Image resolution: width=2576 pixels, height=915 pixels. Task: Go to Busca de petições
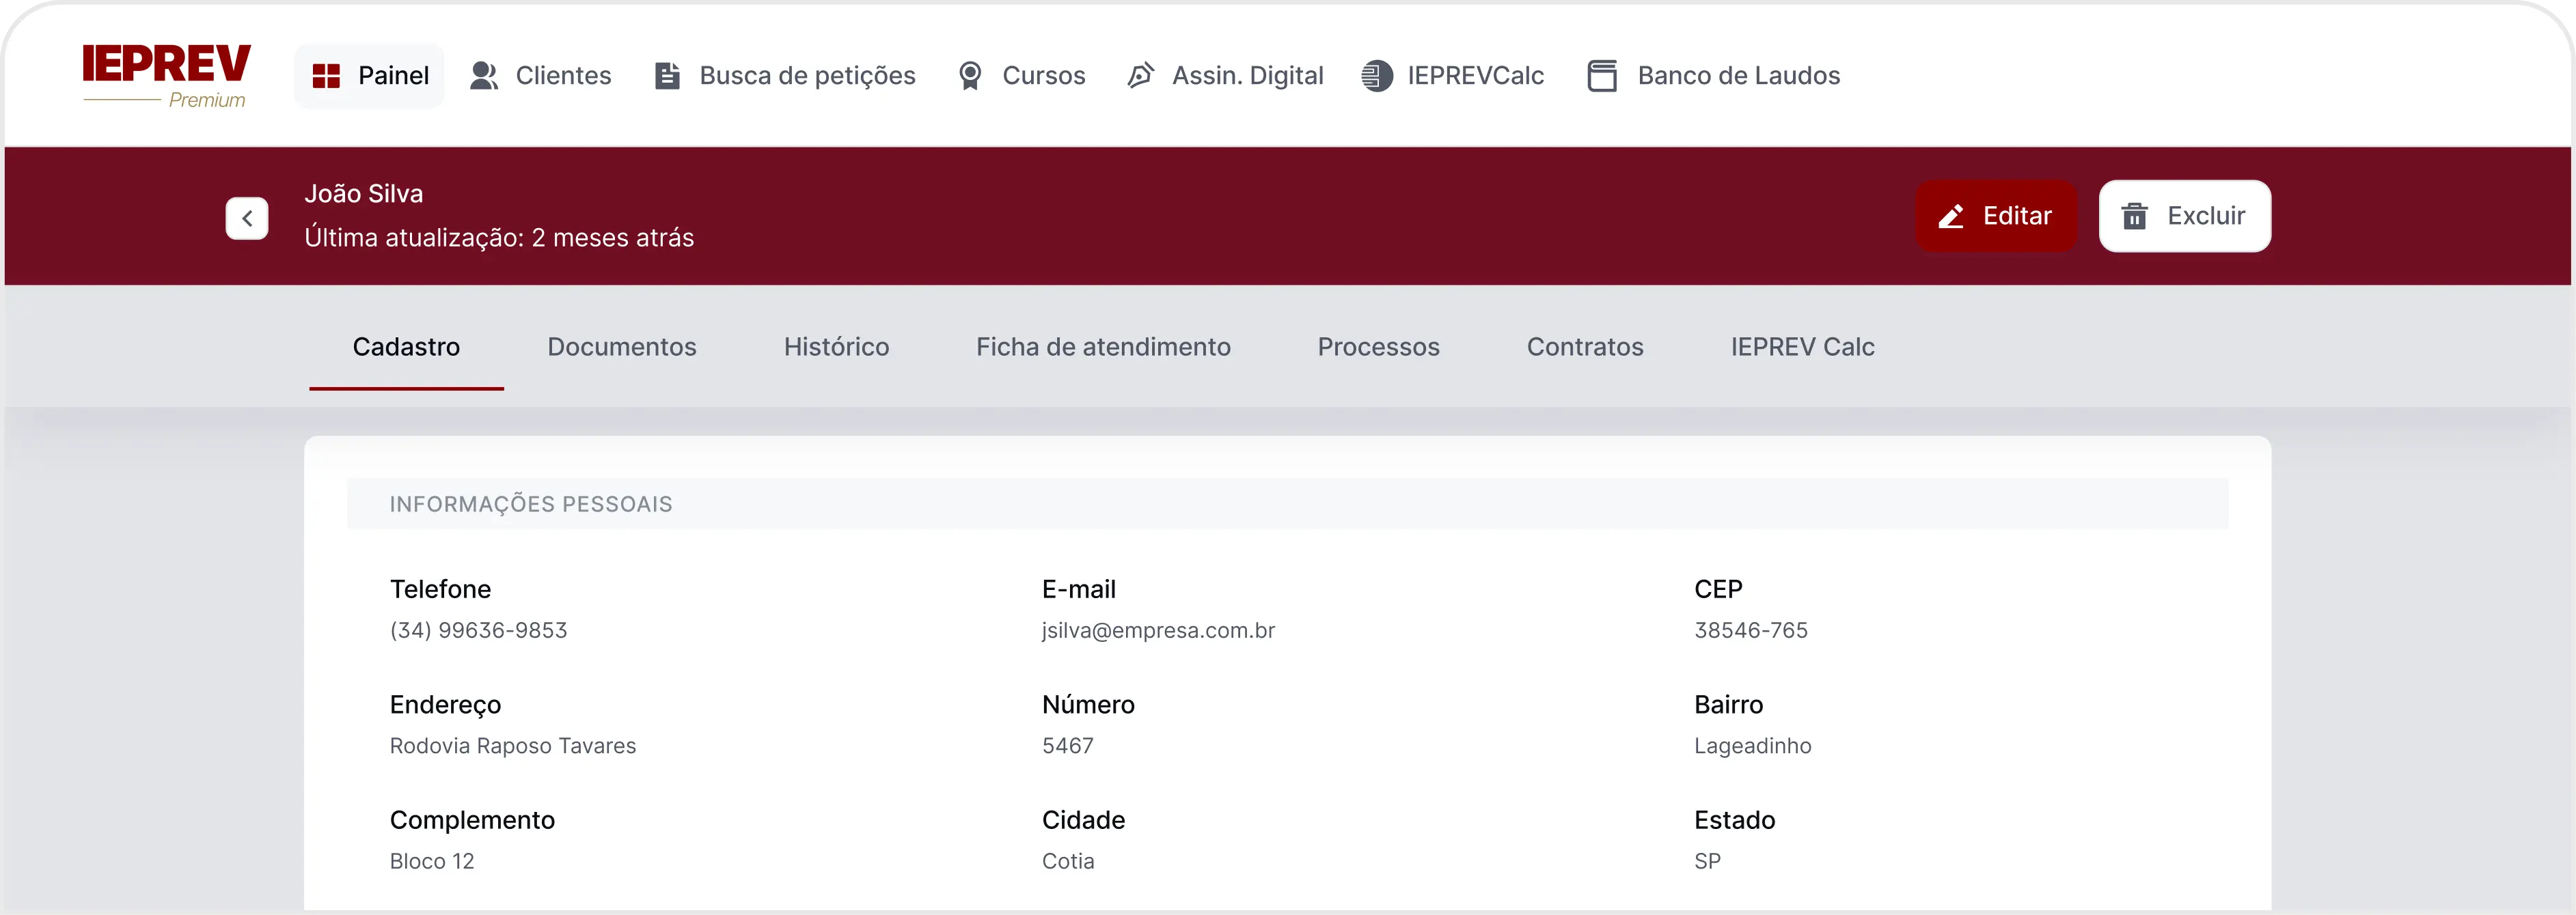point(785,76)
